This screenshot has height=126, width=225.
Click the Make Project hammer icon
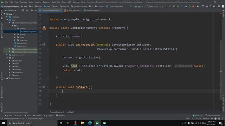point(130,6)
